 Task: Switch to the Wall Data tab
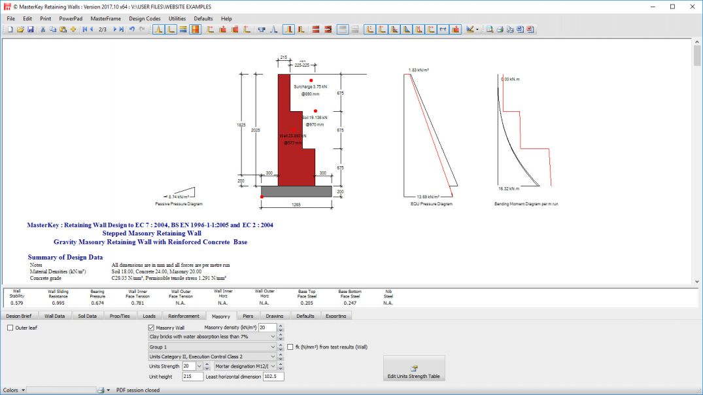[55, 316]
